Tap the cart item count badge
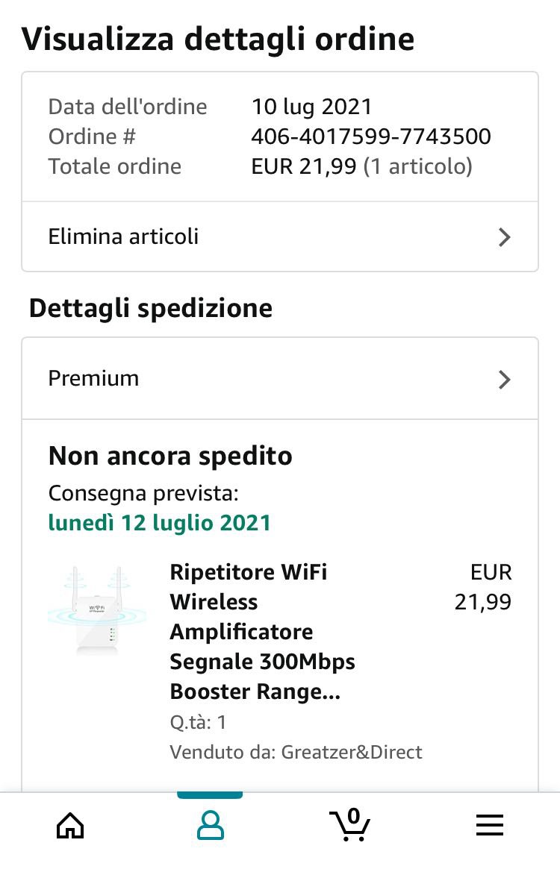560x875 pixels. pyautogui.click(x=353, y=816)
